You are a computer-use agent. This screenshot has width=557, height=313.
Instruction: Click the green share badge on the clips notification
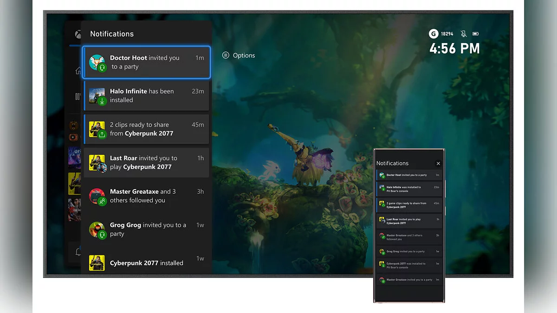click(x=102, y=134)
